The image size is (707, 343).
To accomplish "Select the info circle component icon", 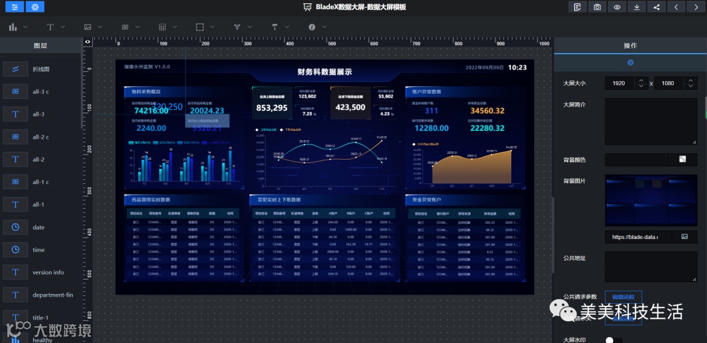I will click(x=312, y=27).
